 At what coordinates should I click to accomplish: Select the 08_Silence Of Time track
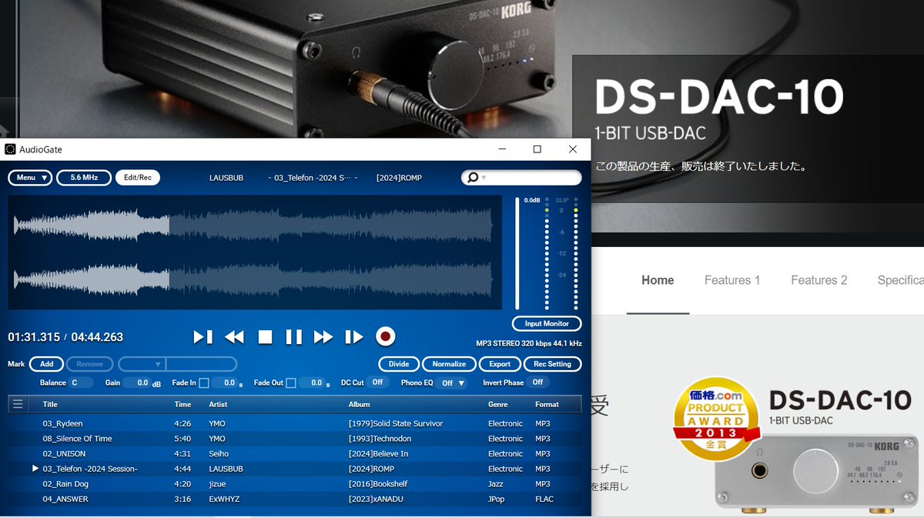[295, 439]
